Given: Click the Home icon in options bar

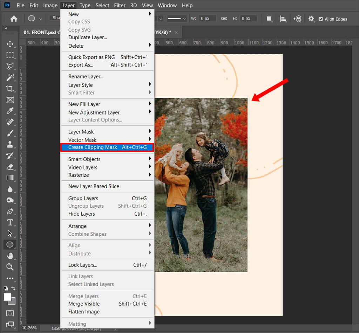Looking at the screenshot, I should 14,19.
